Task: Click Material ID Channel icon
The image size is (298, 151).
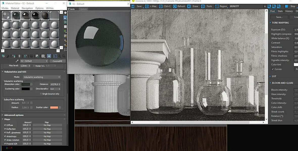Action: 43,56
